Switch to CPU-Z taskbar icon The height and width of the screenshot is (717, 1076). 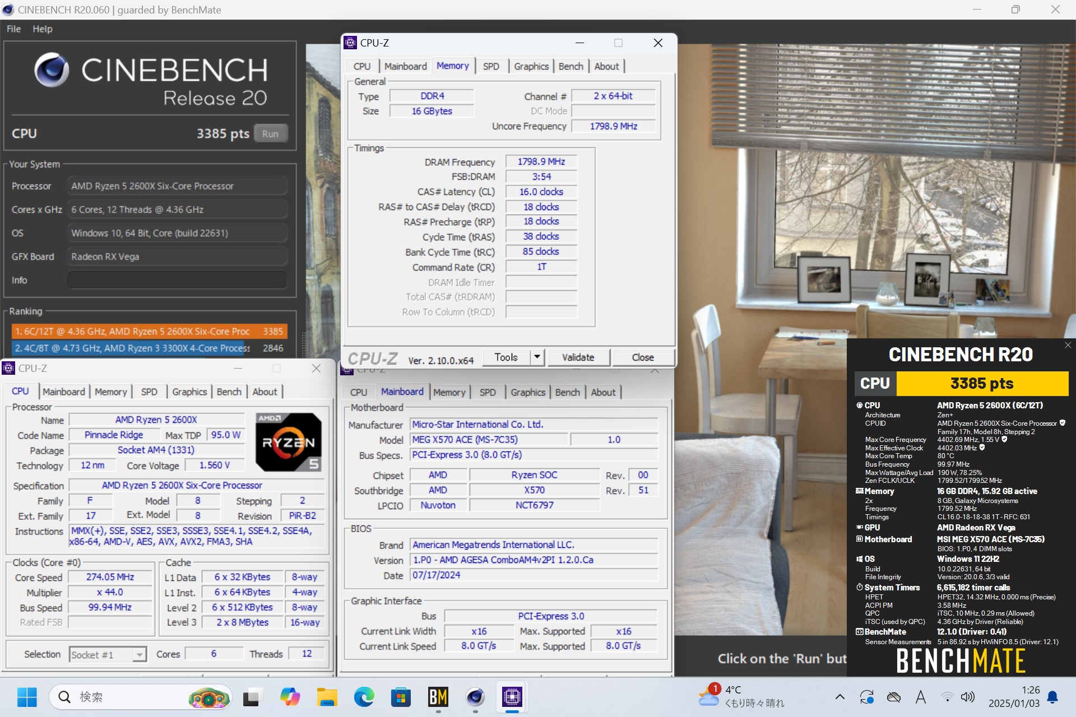(512, 697)
